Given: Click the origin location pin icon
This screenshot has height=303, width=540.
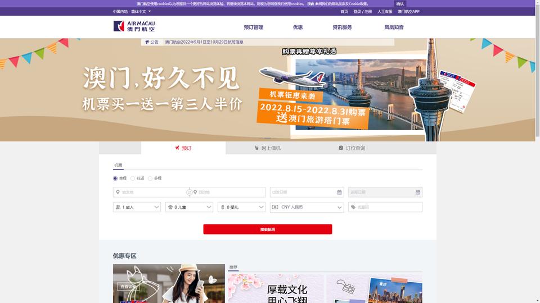Looking at the screenshot, I should click(x=118, y=192).
